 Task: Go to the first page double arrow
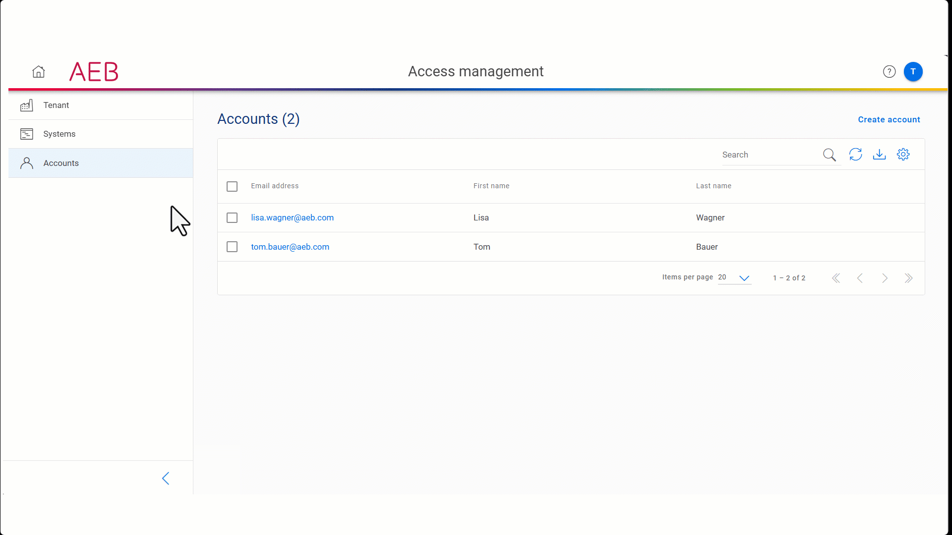[836, 278]
